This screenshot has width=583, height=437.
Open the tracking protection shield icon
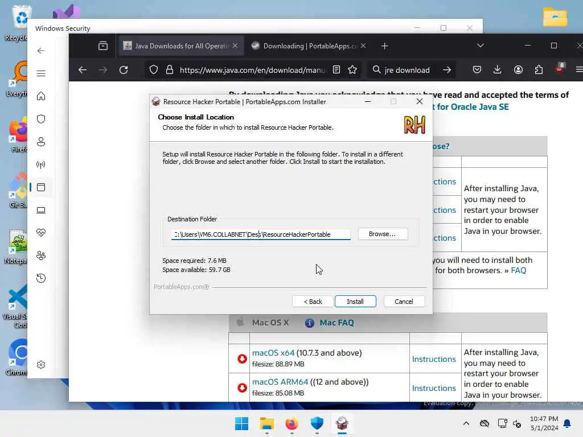[x=154, y=69]
